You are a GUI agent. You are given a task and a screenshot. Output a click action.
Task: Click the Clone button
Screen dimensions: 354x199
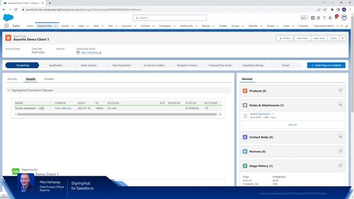pyautogui.click(x=334, y=38)
